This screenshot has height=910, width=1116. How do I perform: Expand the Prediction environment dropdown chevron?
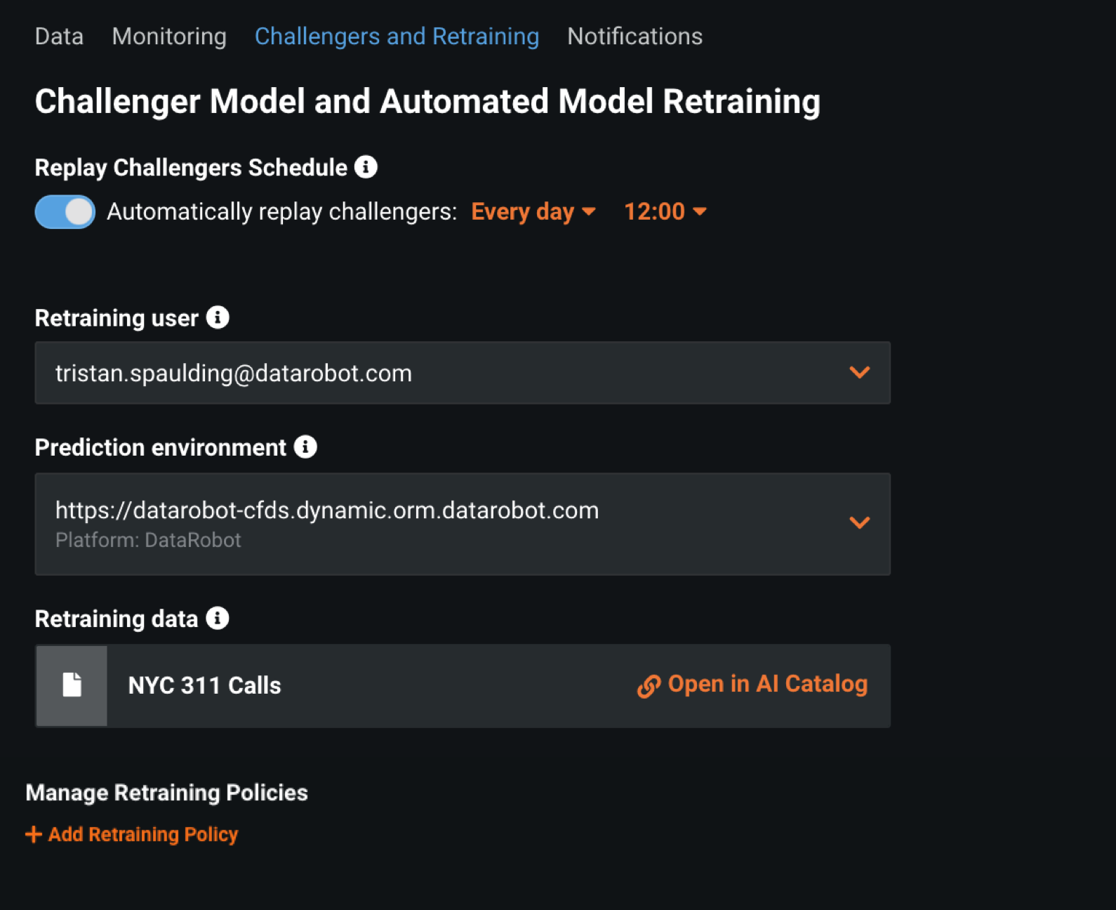860,522
